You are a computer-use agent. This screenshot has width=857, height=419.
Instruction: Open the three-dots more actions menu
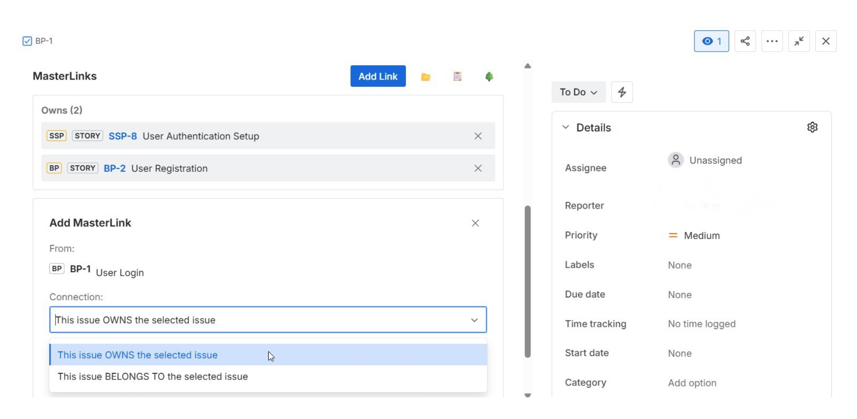(772, 41)
